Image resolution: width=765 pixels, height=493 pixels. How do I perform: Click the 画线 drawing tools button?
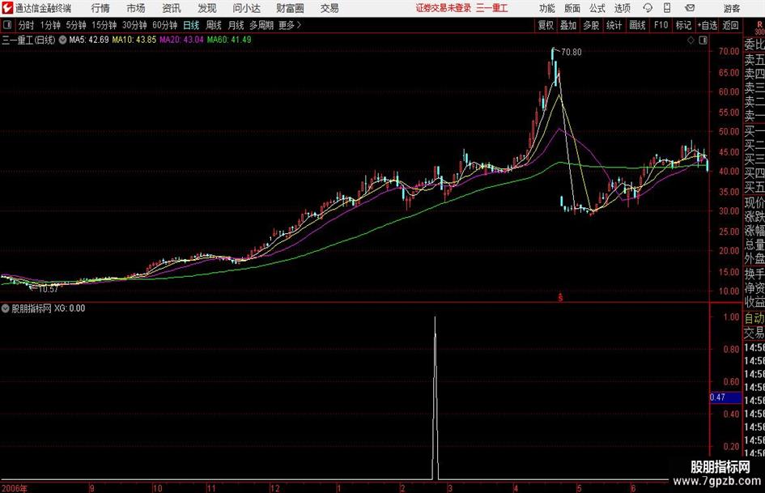[637, 25]
